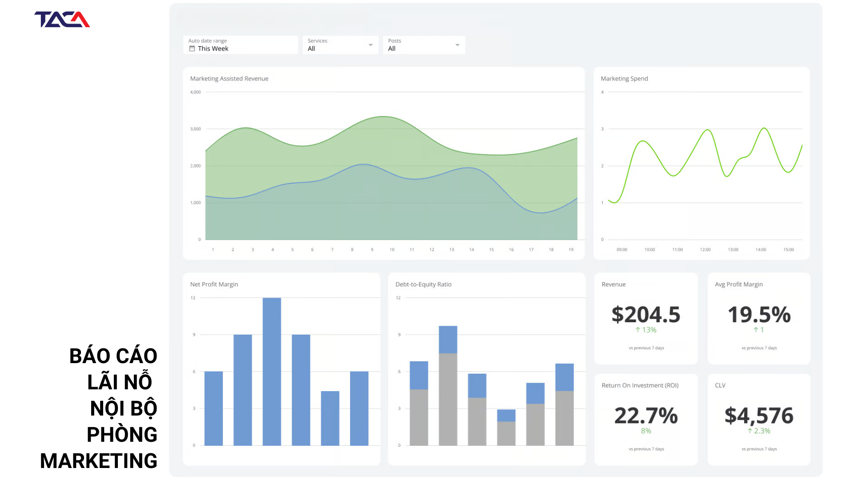Click the 15:00 label on Marketing Spend axis
The image size is (854, 480).
click(x=789, y=250)
